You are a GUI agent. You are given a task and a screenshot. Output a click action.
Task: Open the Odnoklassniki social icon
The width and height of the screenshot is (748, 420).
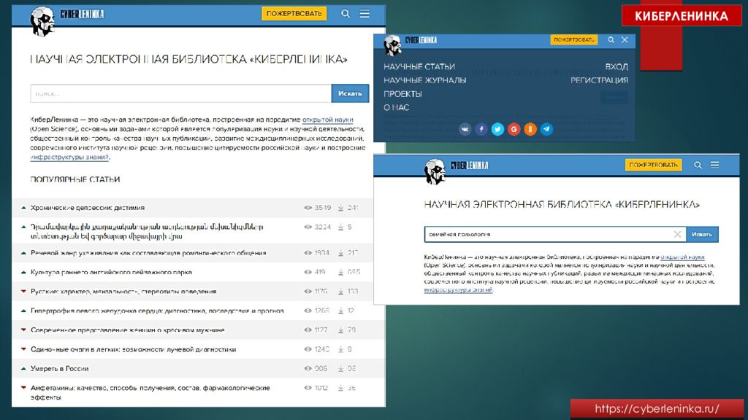pos(530,129)
